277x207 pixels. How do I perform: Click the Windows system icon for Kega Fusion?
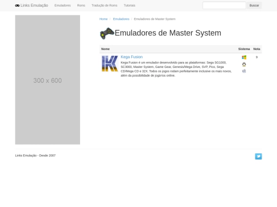point(244,57)
